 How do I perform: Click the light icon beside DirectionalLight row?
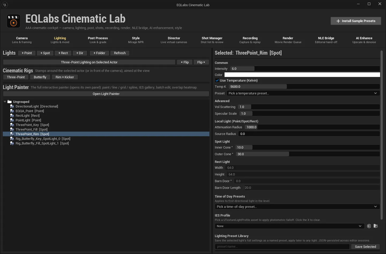point(12,106)
